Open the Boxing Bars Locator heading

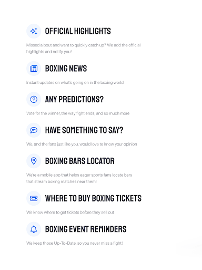[80, 161]
